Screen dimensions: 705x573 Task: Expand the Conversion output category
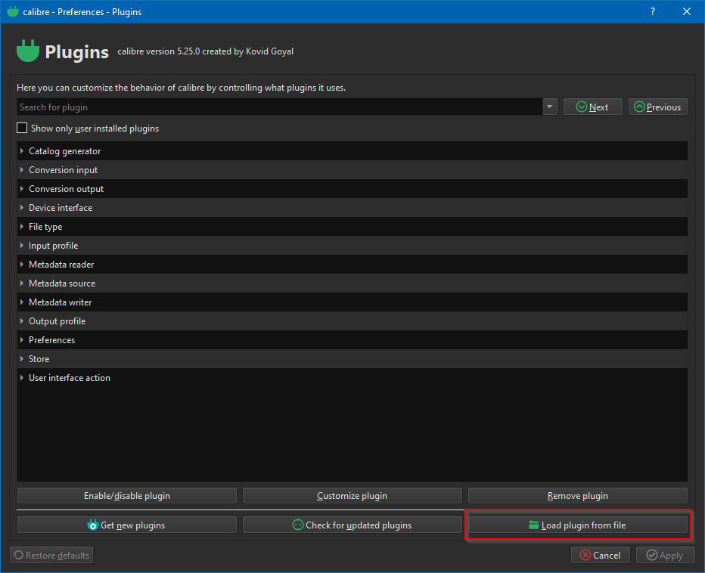pyautogui.click(x=22, y=189)
